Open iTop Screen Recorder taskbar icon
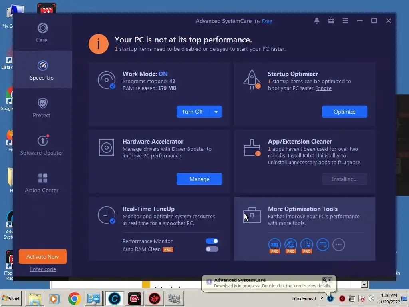 point(135,299)
